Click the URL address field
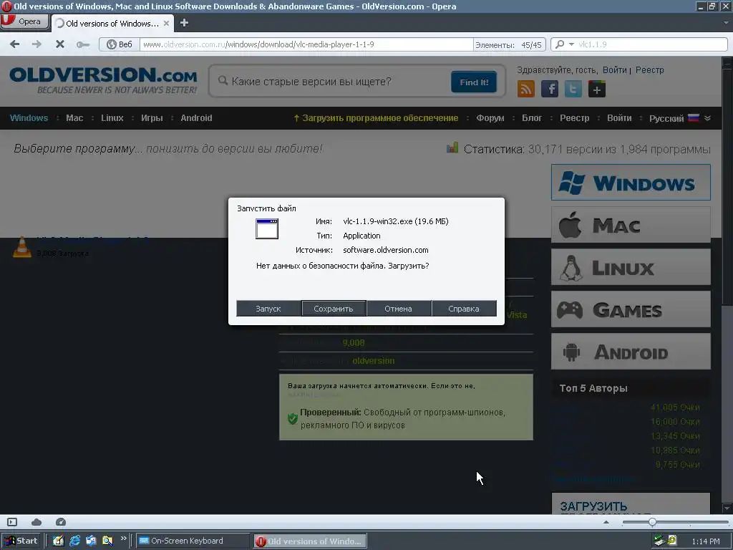Screen dimensions: 733x550 click(306, 44)
